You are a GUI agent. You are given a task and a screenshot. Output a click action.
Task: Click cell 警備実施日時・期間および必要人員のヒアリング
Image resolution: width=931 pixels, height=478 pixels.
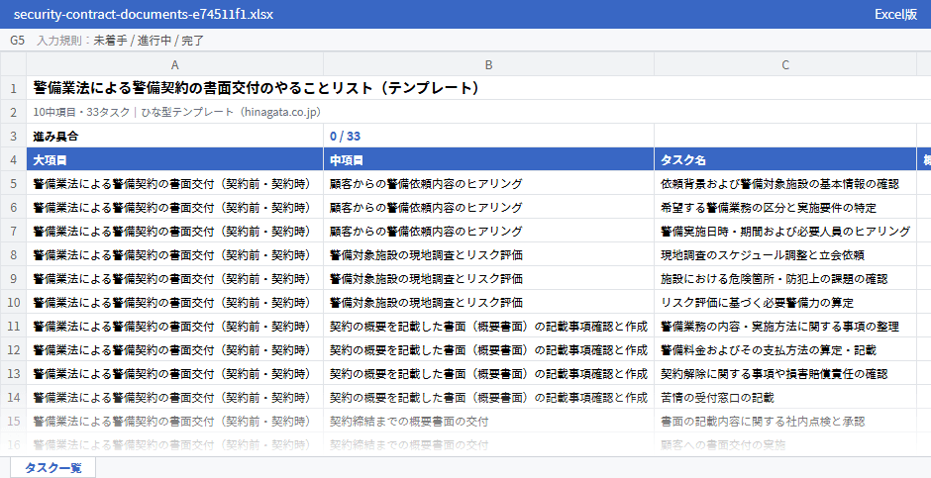(785, 232)
